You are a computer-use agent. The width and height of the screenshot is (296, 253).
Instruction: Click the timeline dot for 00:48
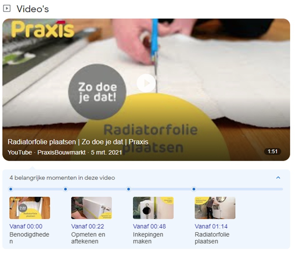tap(129, 189)
